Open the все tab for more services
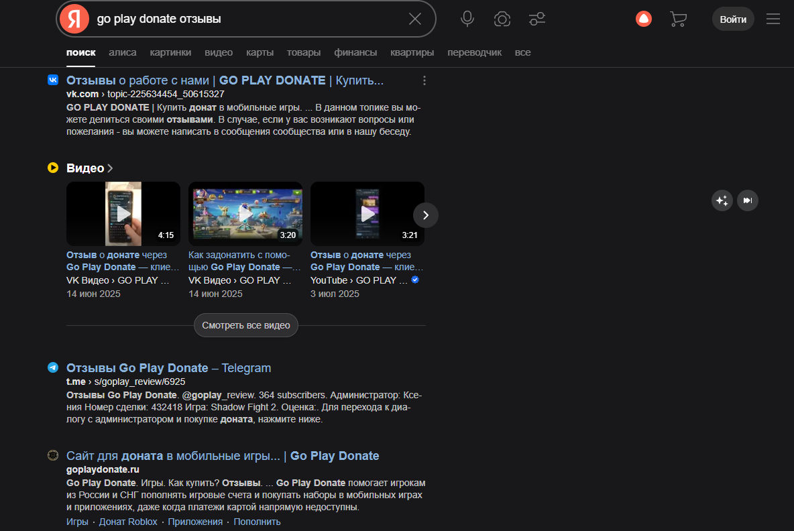The image size is (794, 531). pos(522,52)
